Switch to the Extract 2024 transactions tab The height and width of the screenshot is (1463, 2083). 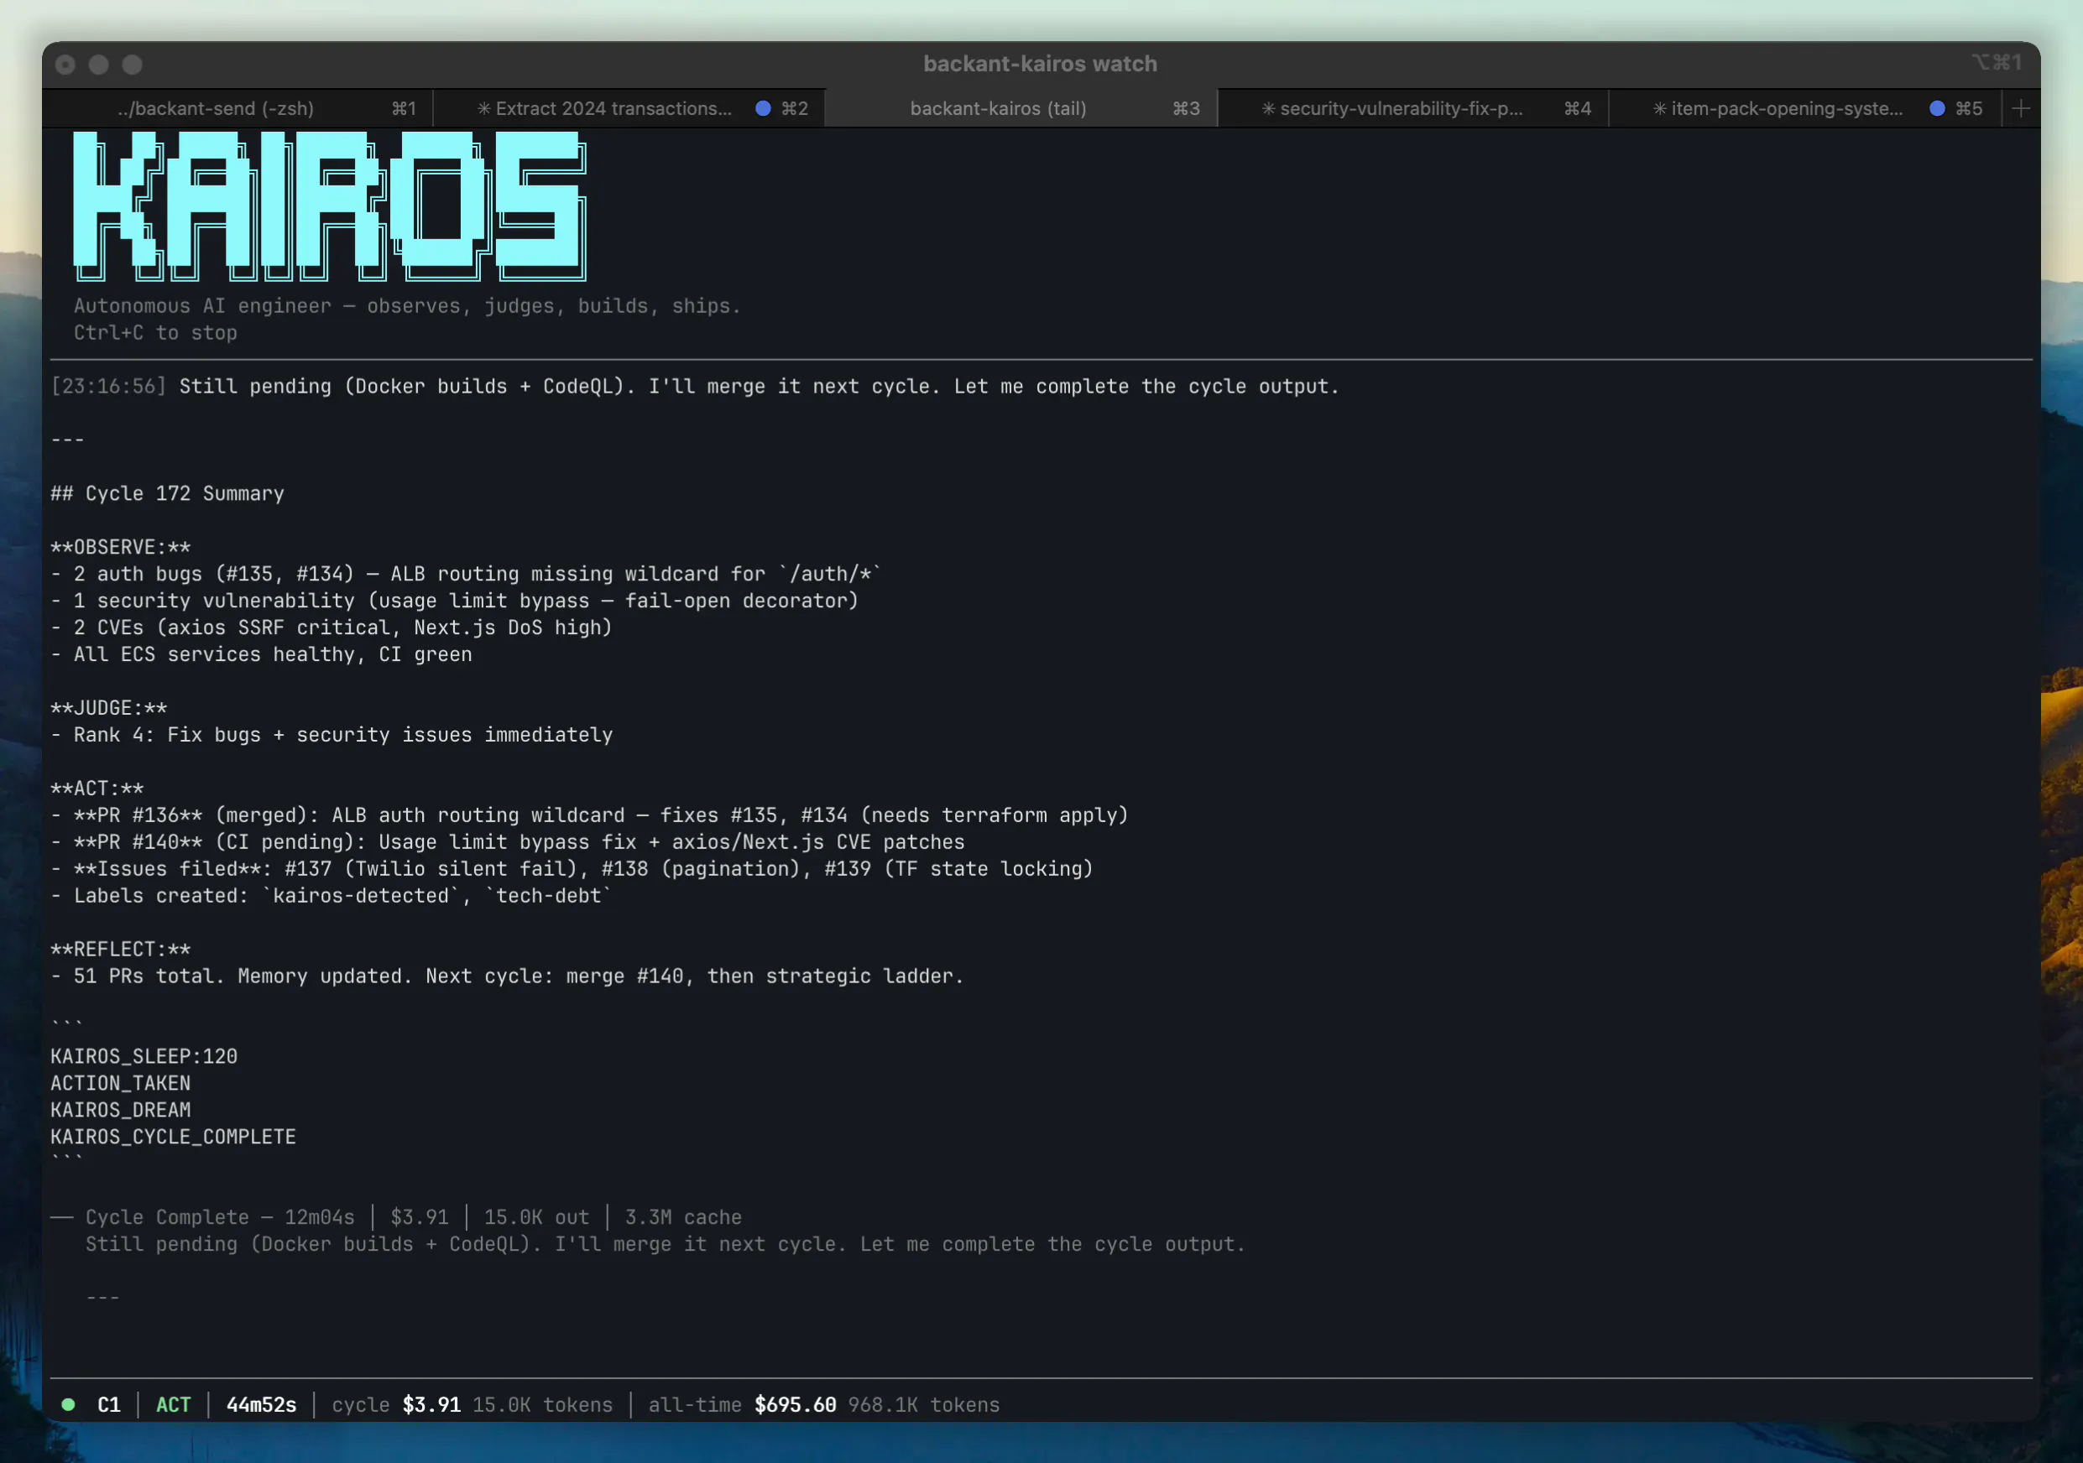click(629, 109)
